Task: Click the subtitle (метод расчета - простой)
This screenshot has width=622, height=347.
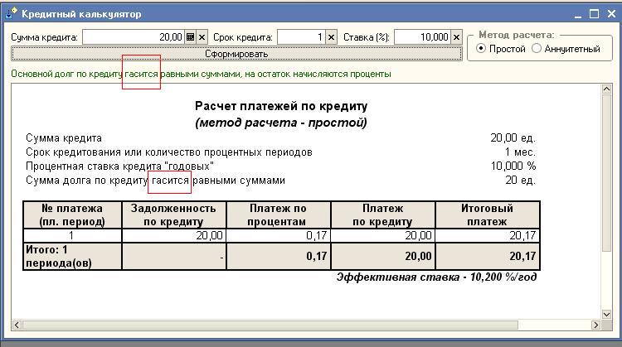Action: (x=281, y=123)
